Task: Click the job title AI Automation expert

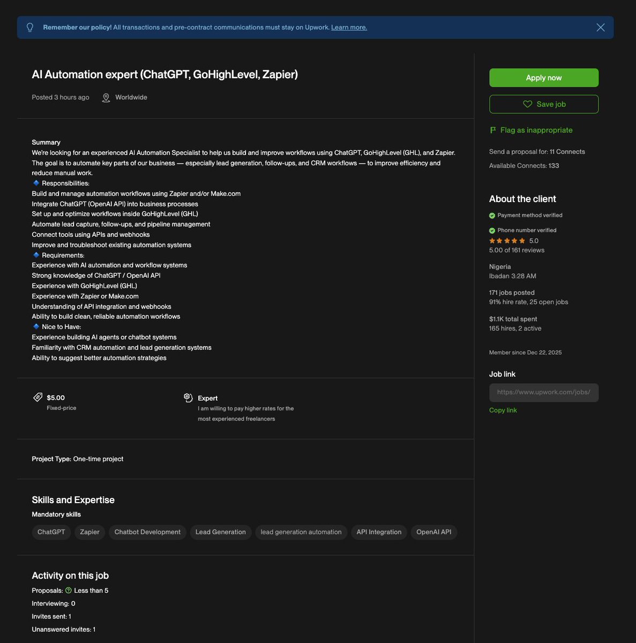Action: click(x=165, y=74)
